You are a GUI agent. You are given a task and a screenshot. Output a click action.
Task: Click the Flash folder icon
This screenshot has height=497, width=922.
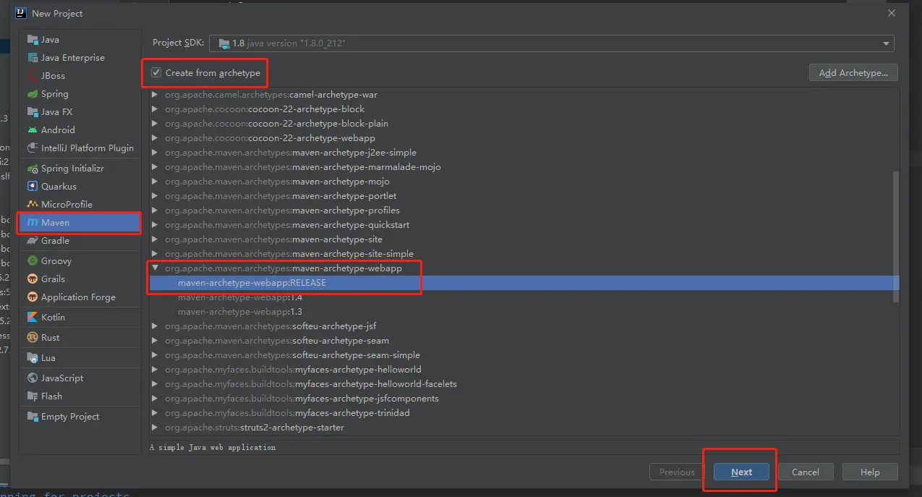33,396
